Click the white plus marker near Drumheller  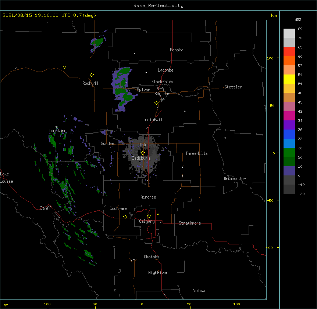pyautogui.click(x=225, y=138)
